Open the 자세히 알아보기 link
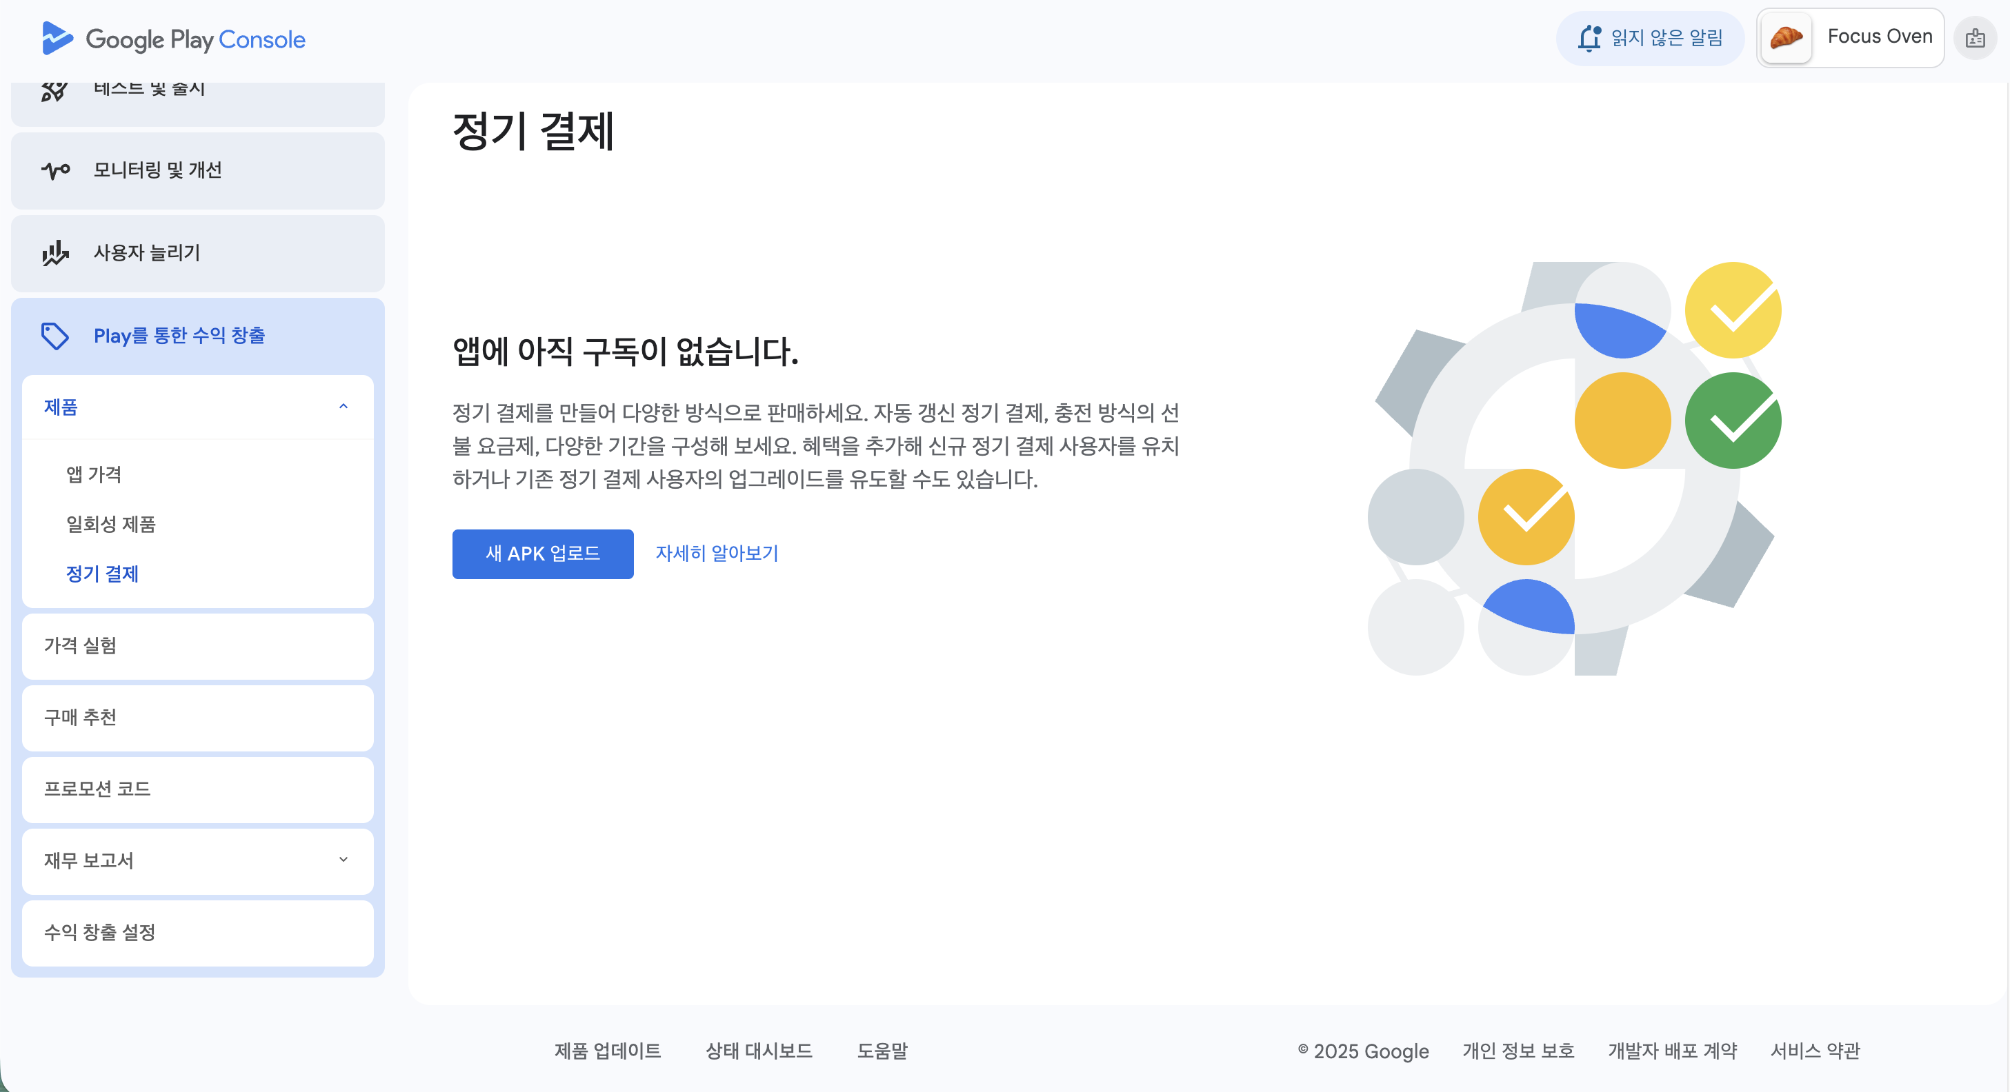Image resolution: width=2010 pixels, height=1092 pixels. click(x=716, y=554)
